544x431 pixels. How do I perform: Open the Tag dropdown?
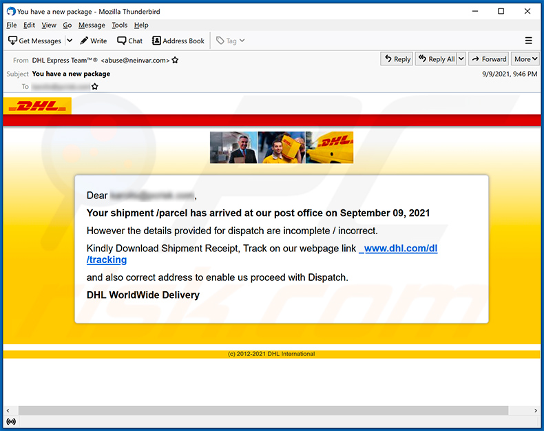(231, 41)
